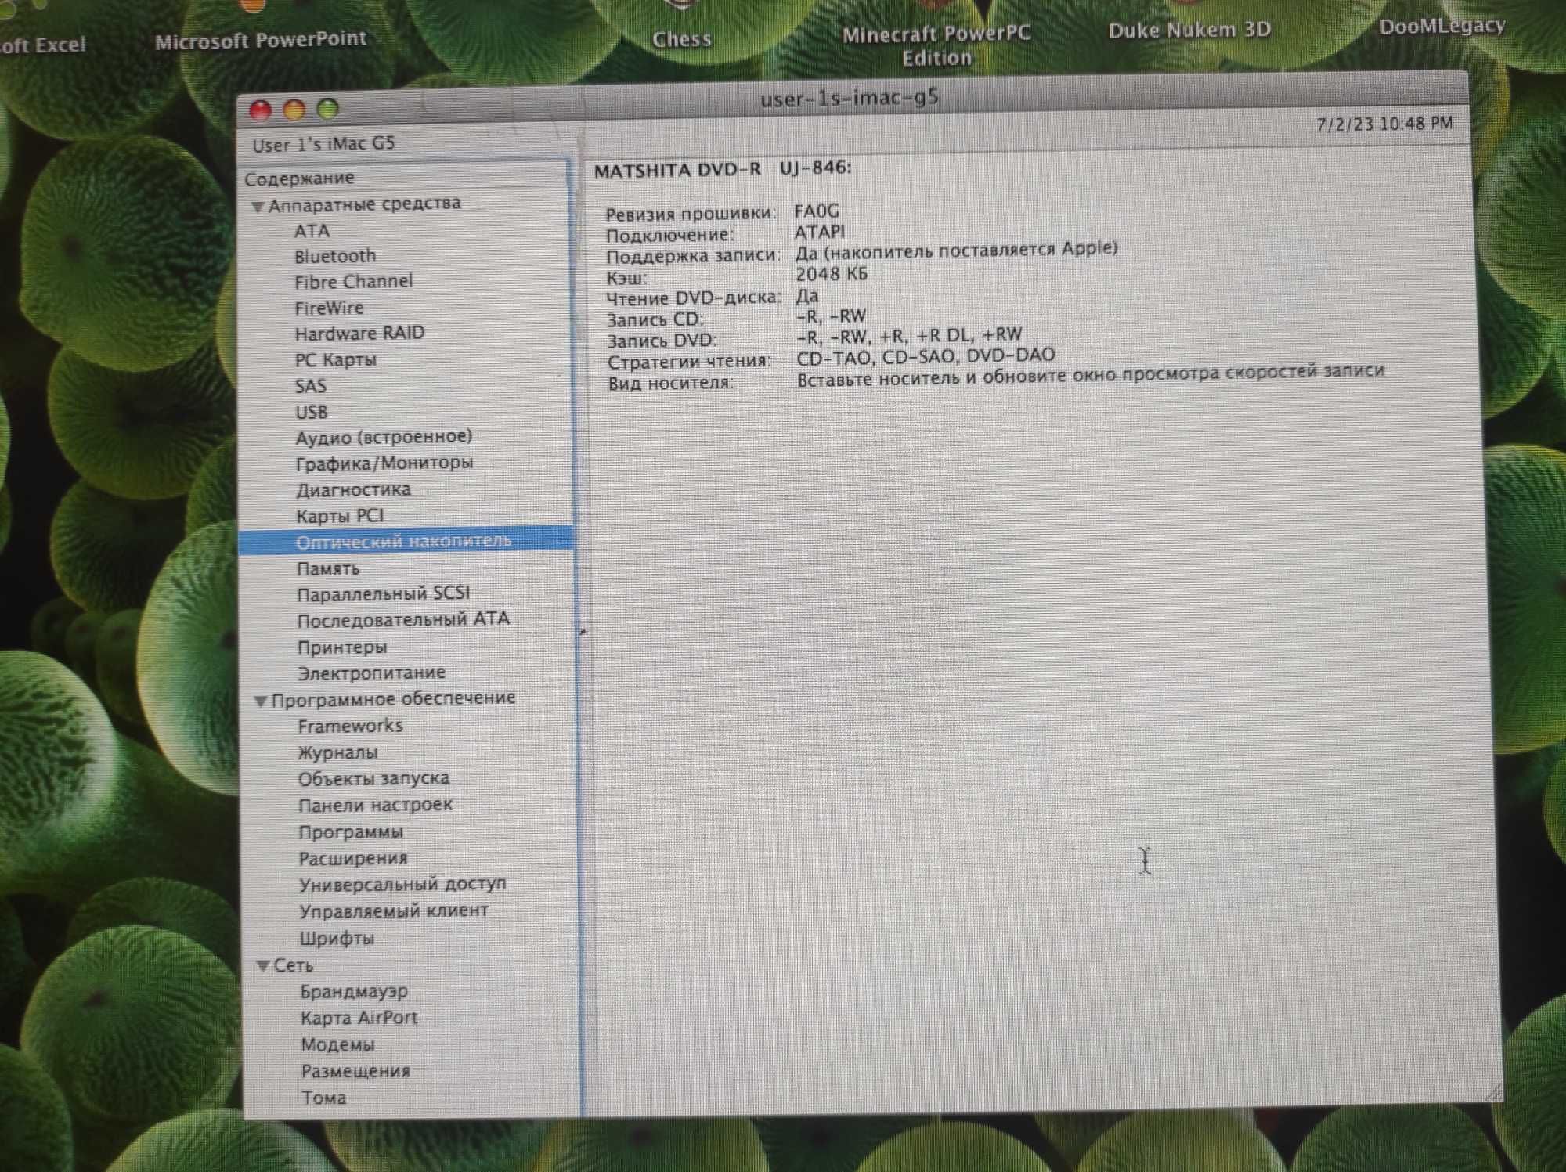
Task: Click the ATAPI connection value
Action: click(820, 233)
